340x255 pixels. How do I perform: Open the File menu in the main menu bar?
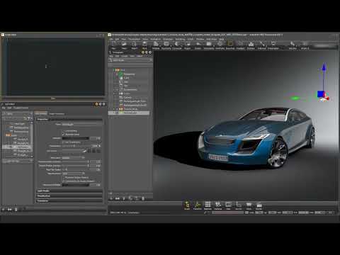[111, 39]
